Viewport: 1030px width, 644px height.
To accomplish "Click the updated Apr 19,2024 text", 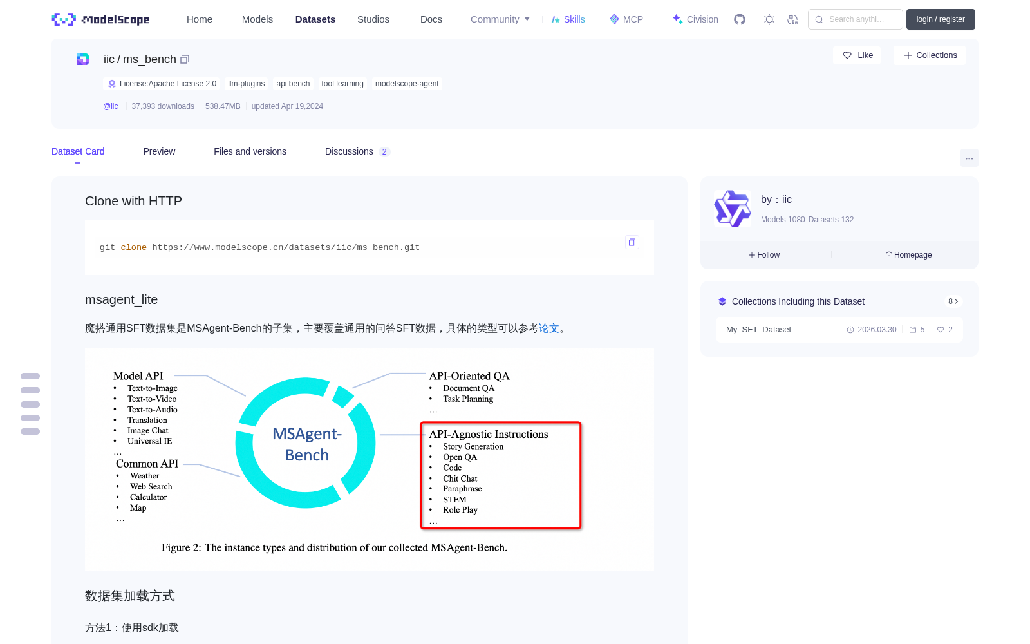I will click(x=287, y=106).
